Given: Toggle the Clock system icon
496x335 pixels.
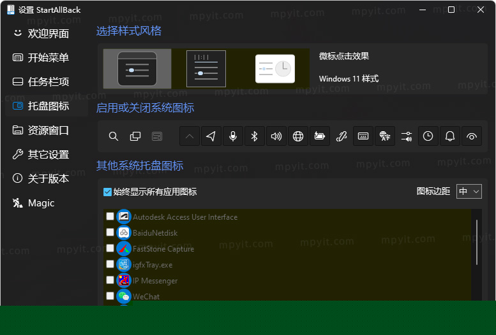Looking at the screenshot, I should click(x=428, y=136).
